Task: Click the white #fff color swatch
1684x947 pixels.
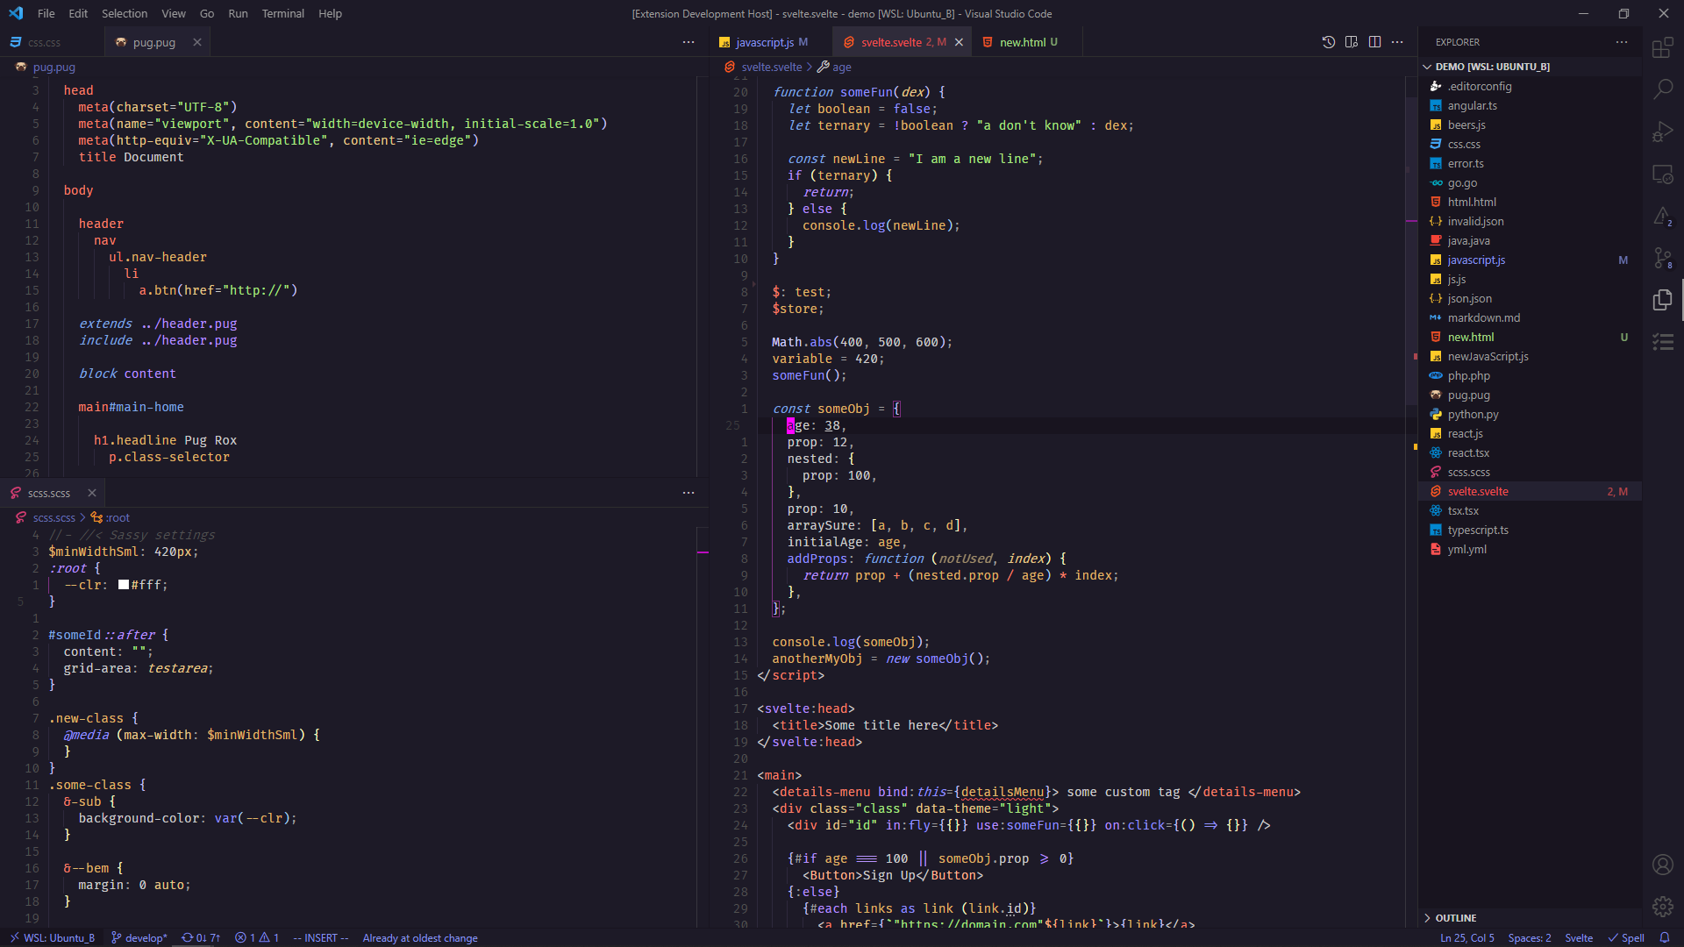Action: [124, 585]
